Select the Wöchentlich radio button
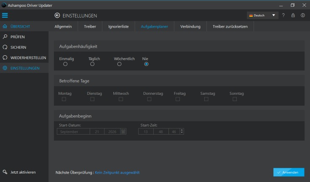The height and width of the screenshot is (182, 310). (119, 64)
